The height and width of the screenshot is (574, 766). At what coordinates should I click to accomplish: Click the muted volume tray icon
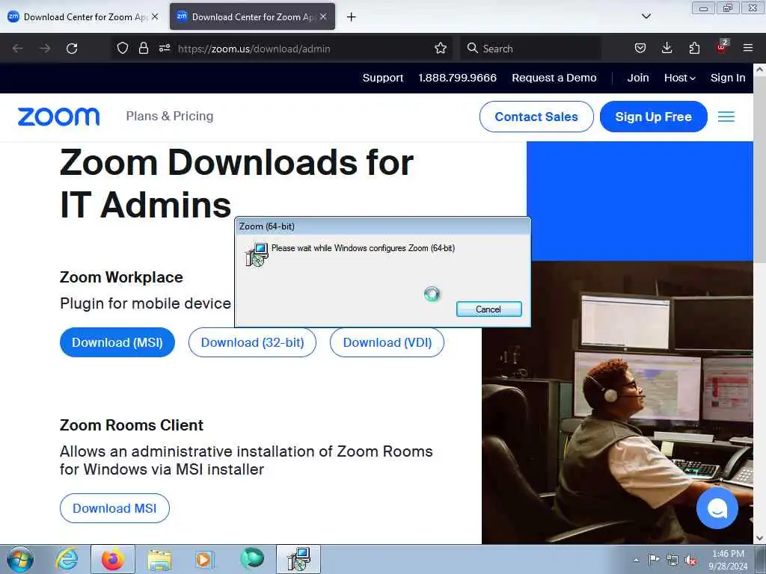tap(690, 560)
